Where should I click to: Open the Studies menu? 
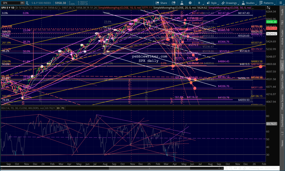250,3
